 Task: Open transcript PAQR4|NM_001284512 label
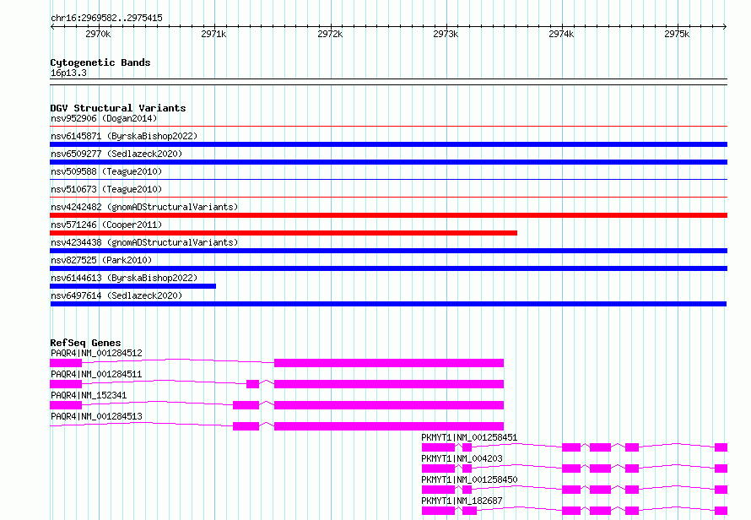(x=96, y=353)
